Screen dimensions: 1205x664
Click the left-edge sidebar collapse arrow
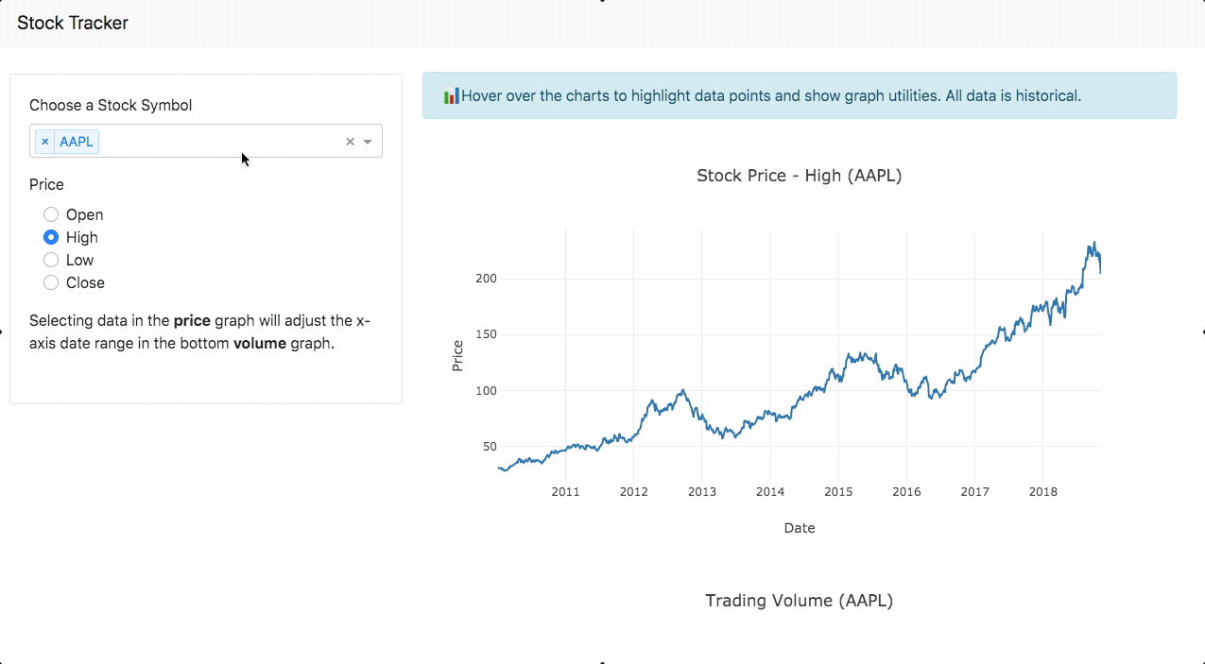pos(3,332)
